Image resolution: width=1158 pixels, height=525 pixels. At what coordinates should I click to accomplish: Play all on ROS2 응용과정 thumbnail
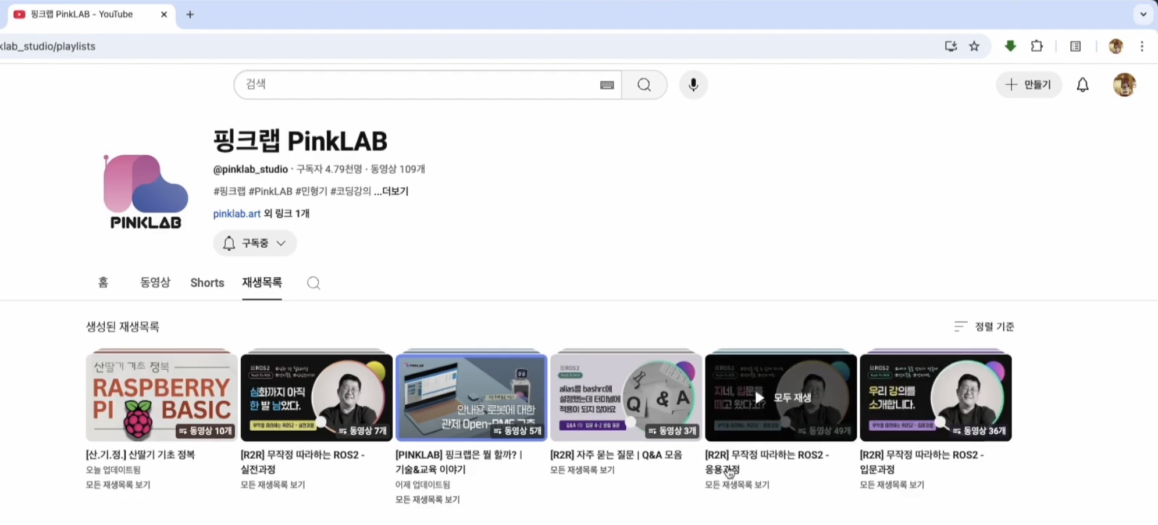tap(781, 397)
